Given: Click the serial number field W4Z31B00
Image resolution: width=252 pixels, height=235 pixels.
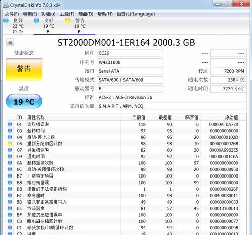Looking at the screenshot, I should coord(130,63).
